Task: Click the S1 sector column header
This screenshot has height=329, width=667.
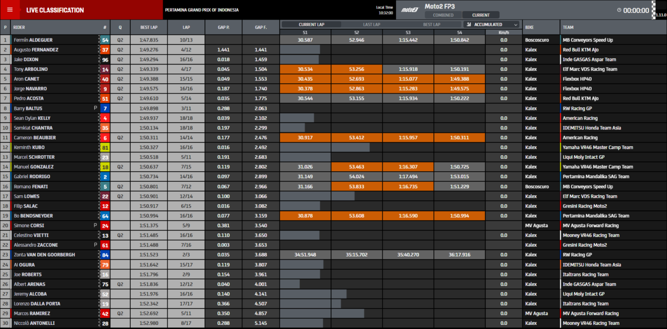Action: (x=305, y=32)
